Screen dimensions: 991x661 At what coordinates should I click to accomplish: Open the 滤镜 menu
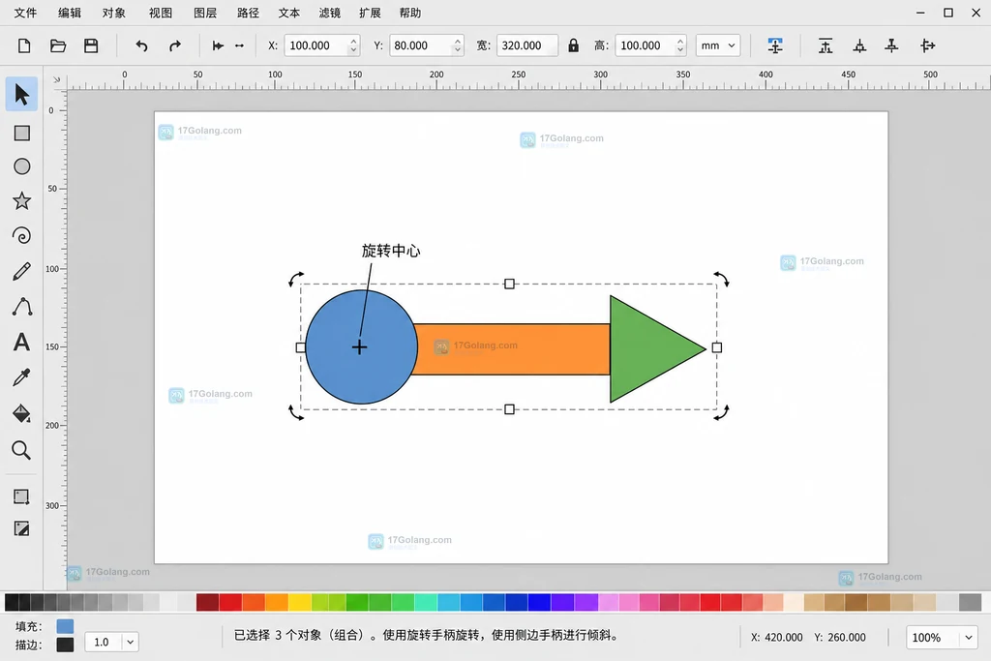coord(330,13)
